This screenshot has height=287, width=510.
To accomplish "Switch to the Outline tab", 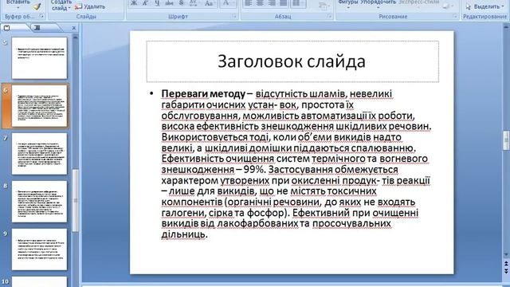I will (37, 28).
